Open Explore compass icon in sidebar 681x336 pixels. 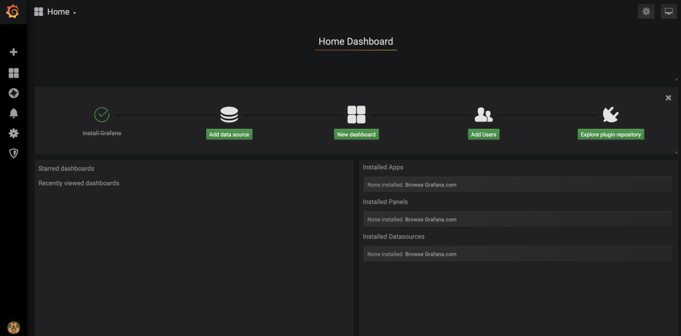[x=13, y=93]
